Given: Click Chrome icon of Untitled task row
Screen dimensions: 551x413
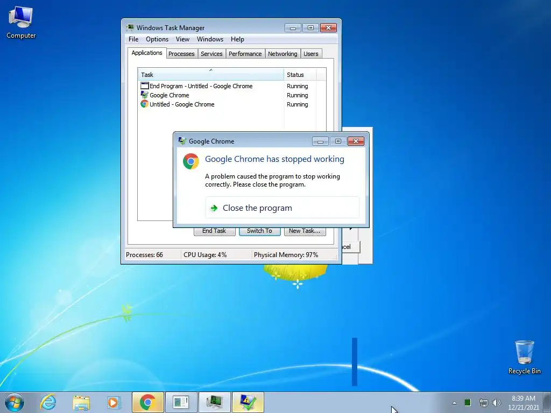Looking at the screenshot, I should pos(144,104).
